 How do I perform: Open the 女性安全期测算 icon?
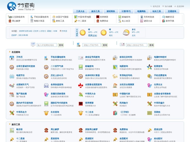[x=115, y=86]
